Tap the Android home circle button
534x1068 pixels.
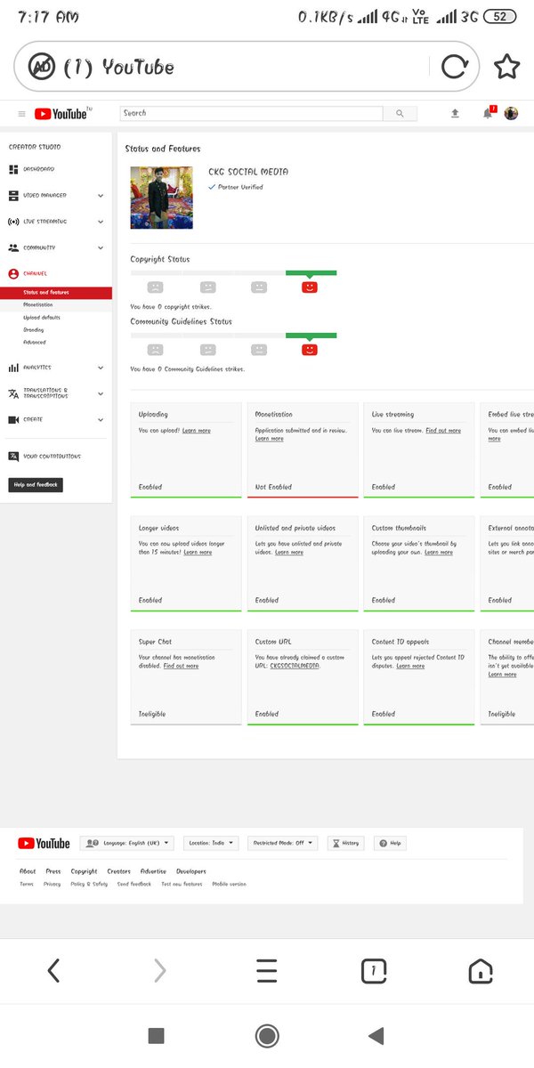point(267,1035)
